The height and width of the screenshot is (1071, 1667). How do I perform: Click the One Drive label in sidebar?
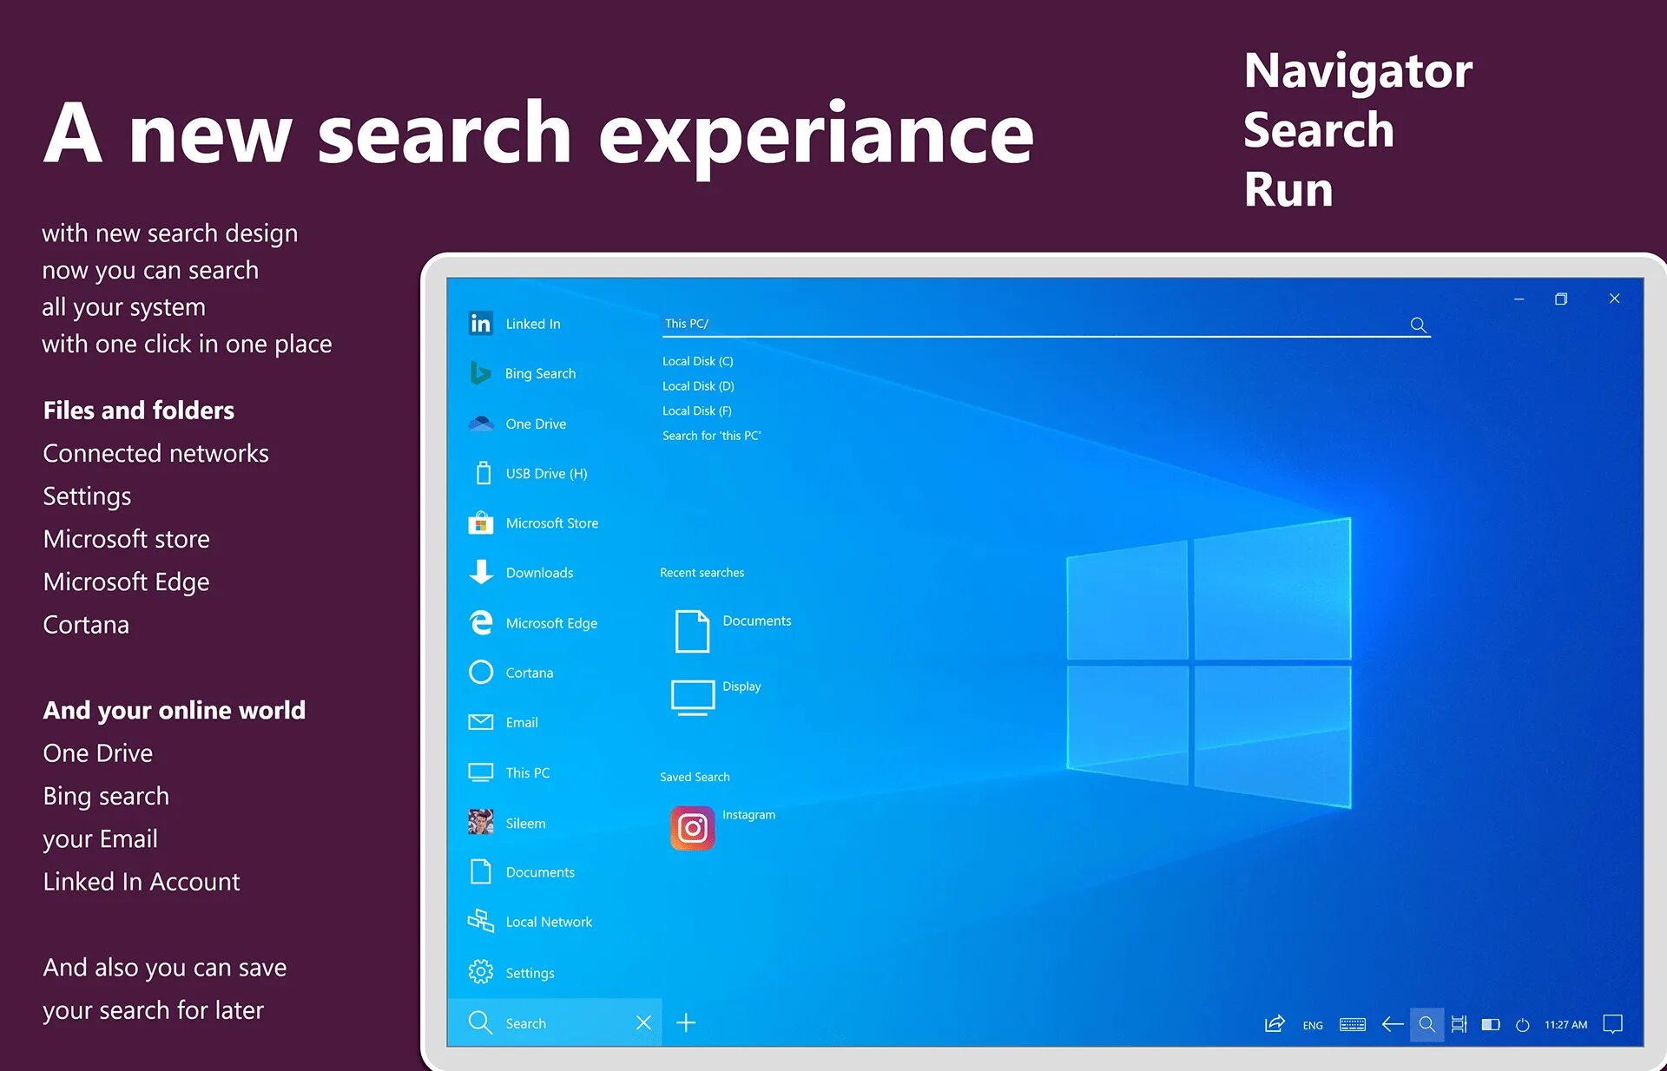(x=536, y=424)
